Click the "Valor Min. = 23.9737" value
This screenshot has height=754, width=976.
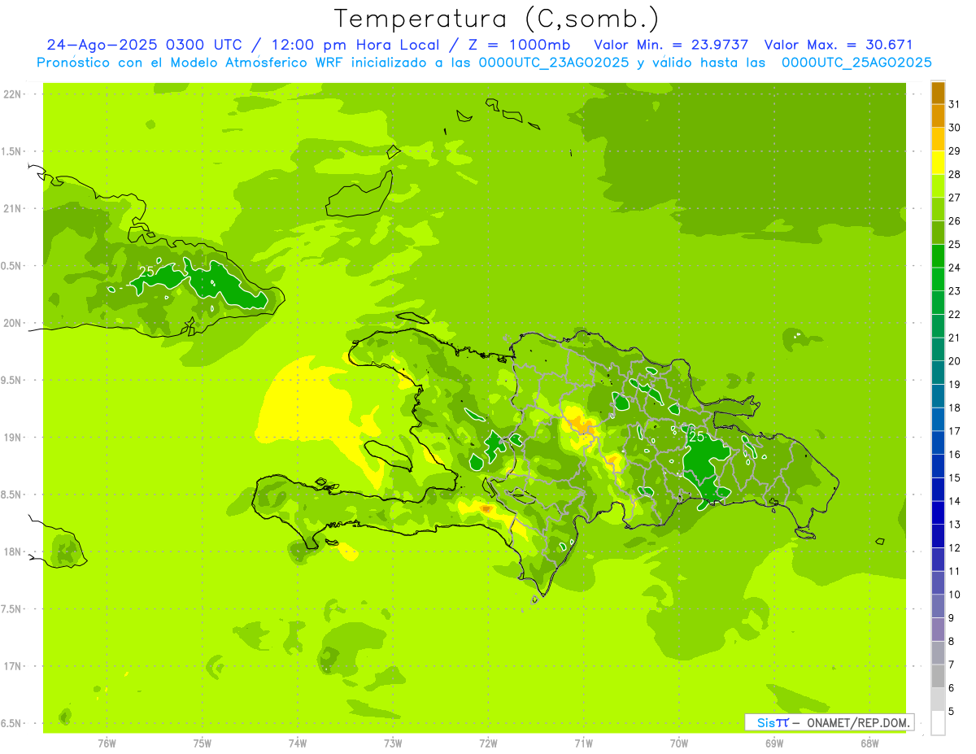(x=671, y=45)
